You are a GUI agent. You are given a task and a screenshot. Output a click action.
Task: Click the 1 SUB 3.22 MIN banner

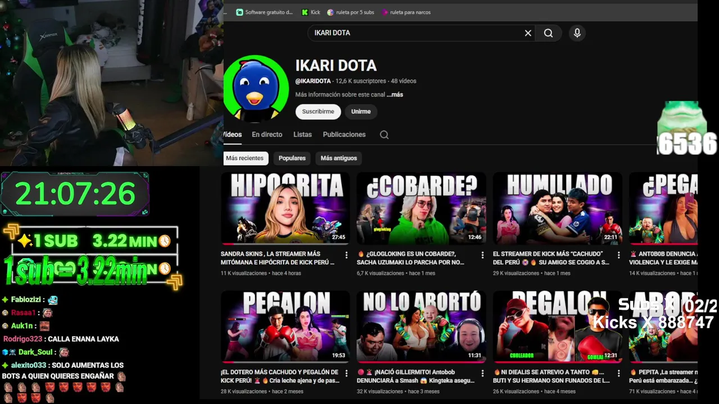94,241
